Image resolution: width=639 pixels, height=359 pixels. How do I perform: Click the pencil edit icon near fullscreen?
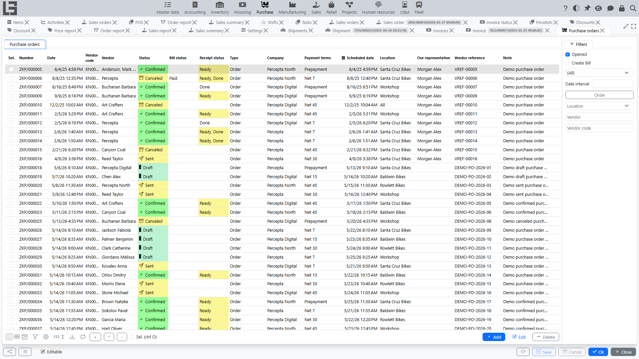click(626, 26)
